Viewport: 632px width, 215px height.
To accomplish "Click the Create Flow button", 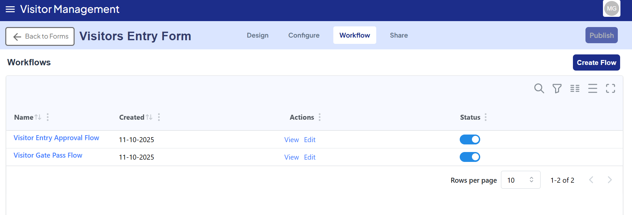I will coord(596,63).
